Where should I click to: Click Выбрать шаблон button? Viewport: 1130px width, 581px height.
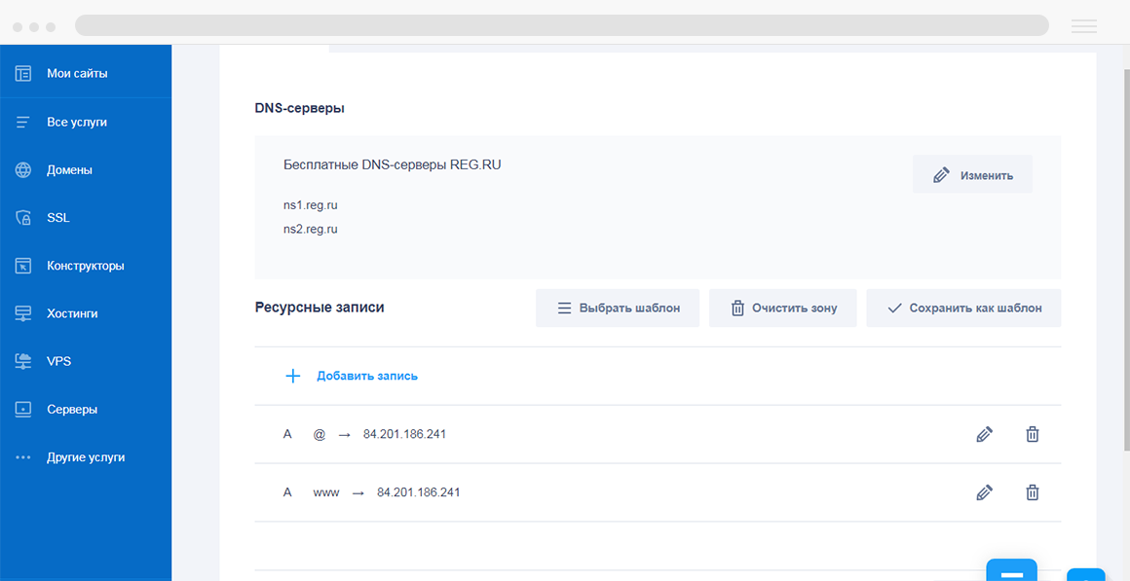coord(618,309)
